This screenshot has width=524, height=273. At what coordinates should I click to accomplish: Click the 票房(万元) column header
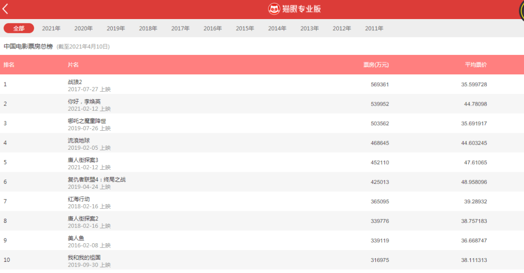[x=376, y=65]
